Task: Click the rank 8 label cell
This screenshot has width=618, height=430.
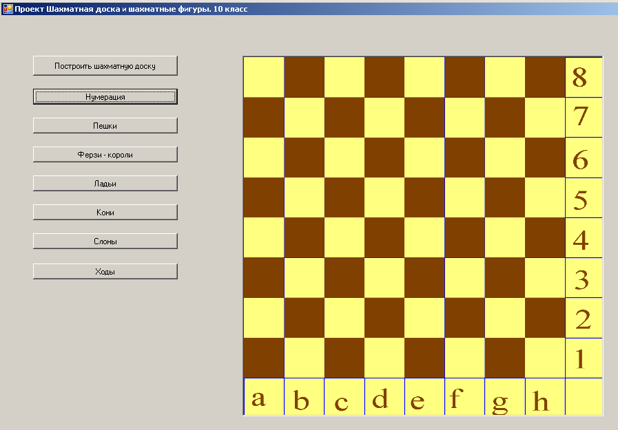Action: [583, 77]
